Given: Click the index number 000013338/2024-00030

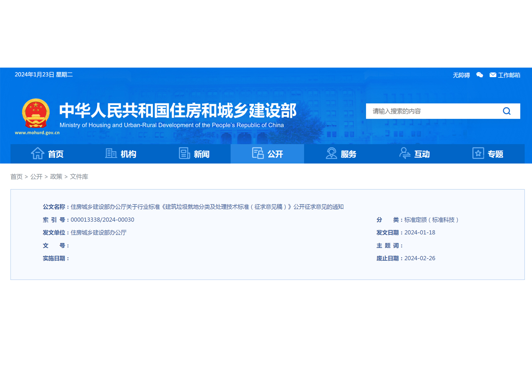Looking at the screenshot, I should pyautogui.click(x=103, y=220).
